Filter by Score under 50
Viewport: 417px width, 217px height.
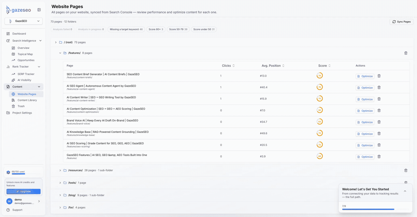[204, 30]
